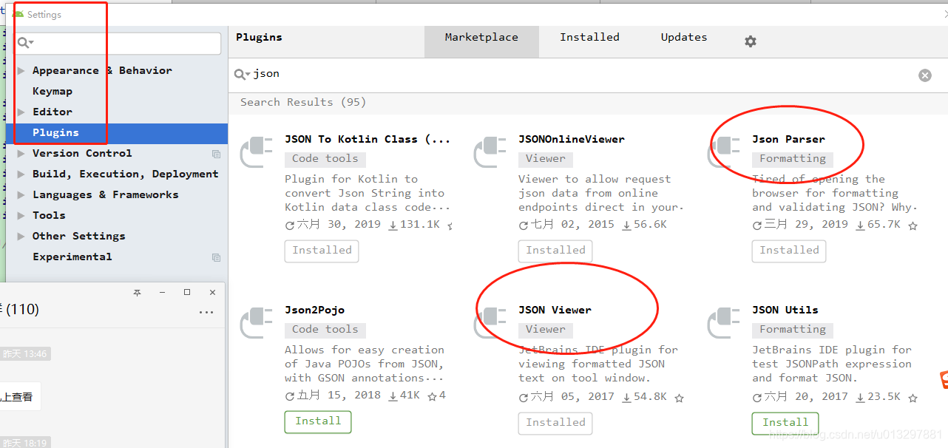Viewport: 948px width, 448px height.
Task: Click the plugins settings gear icon
Action: (x=751, y=41)
